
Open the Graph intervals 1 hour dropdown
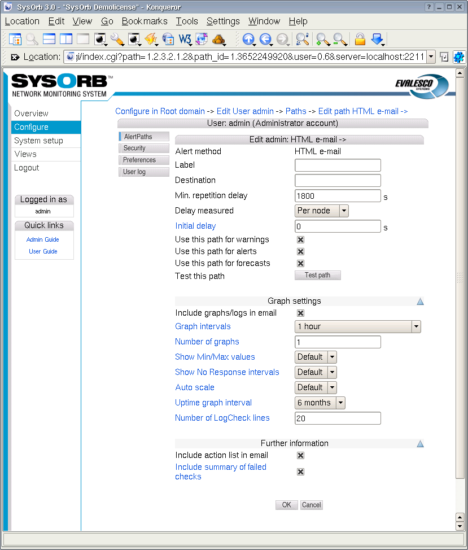357,326
